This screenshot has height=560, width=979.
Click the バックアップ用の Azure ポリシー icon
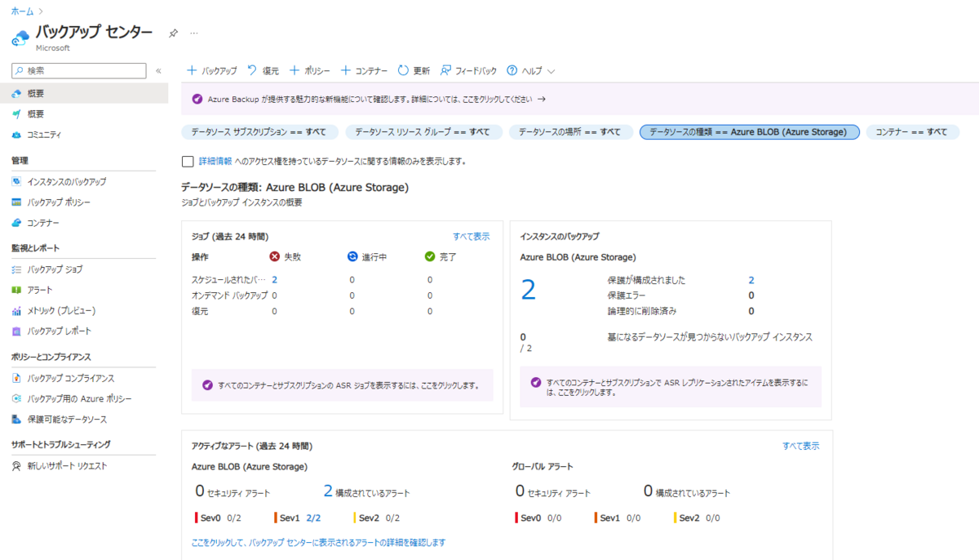[x=16, y=398]
